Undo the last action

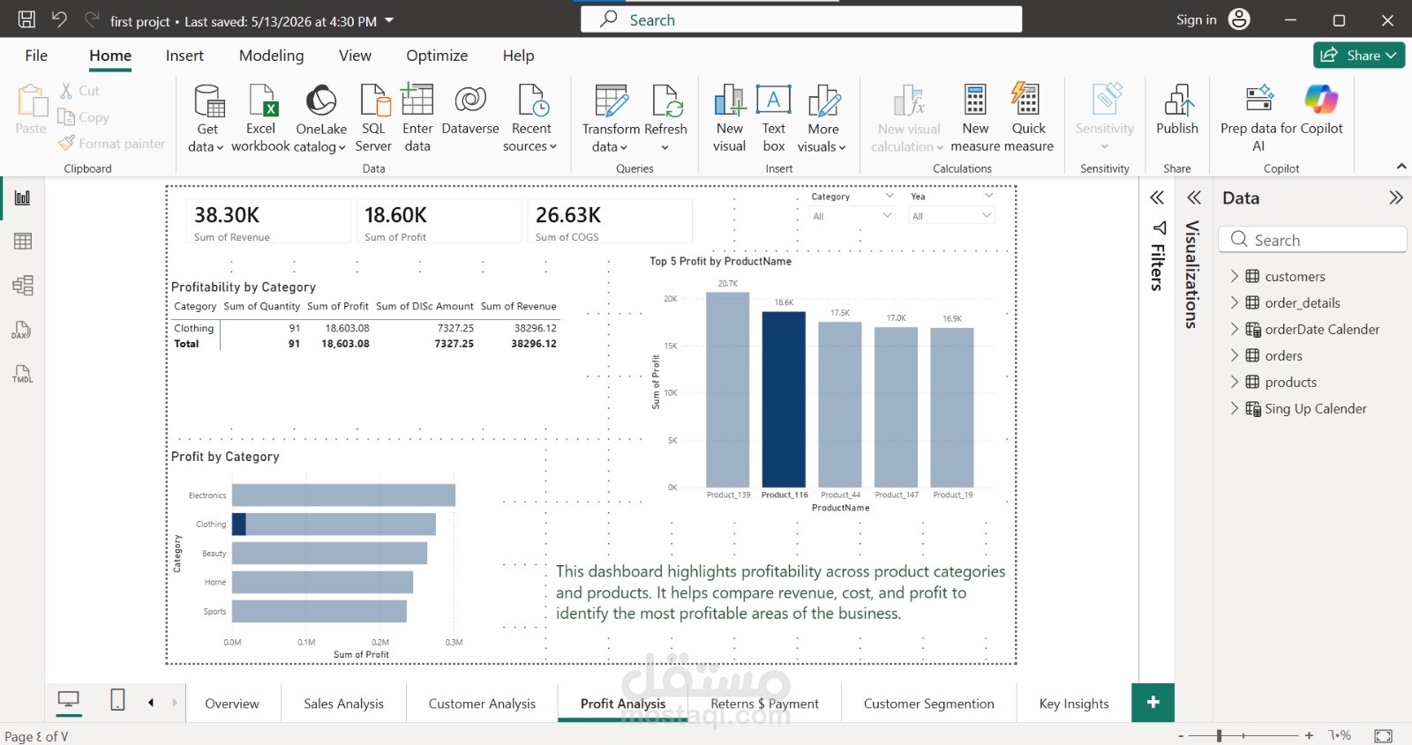click(59, 19)
